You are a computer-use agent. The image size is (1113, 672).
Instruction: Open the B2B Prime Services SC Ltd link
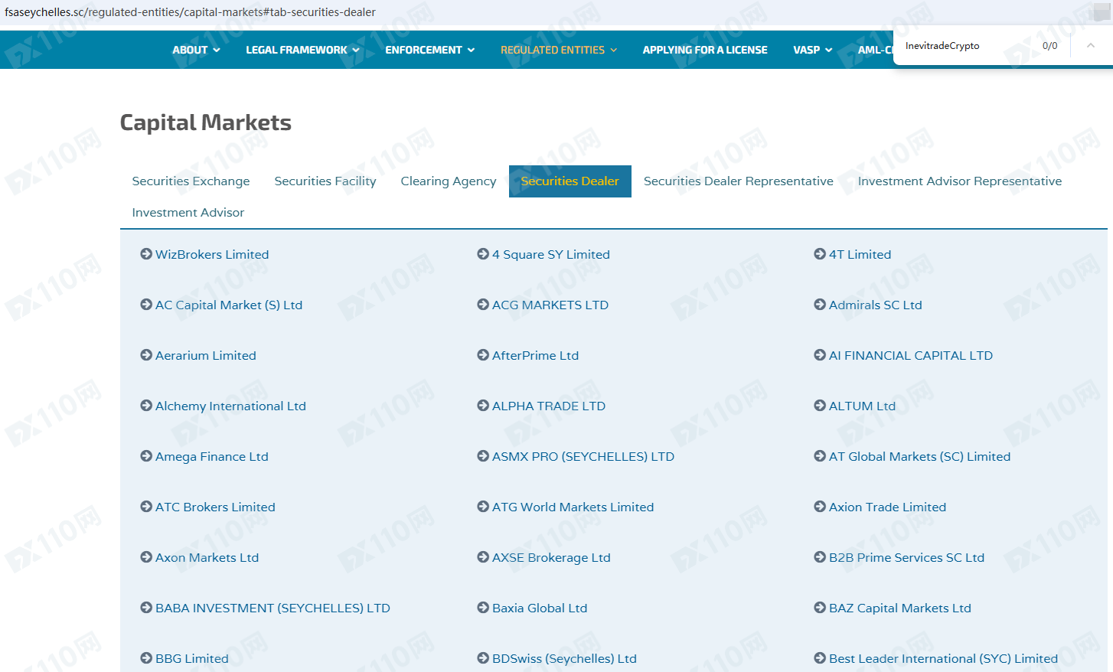906,557
